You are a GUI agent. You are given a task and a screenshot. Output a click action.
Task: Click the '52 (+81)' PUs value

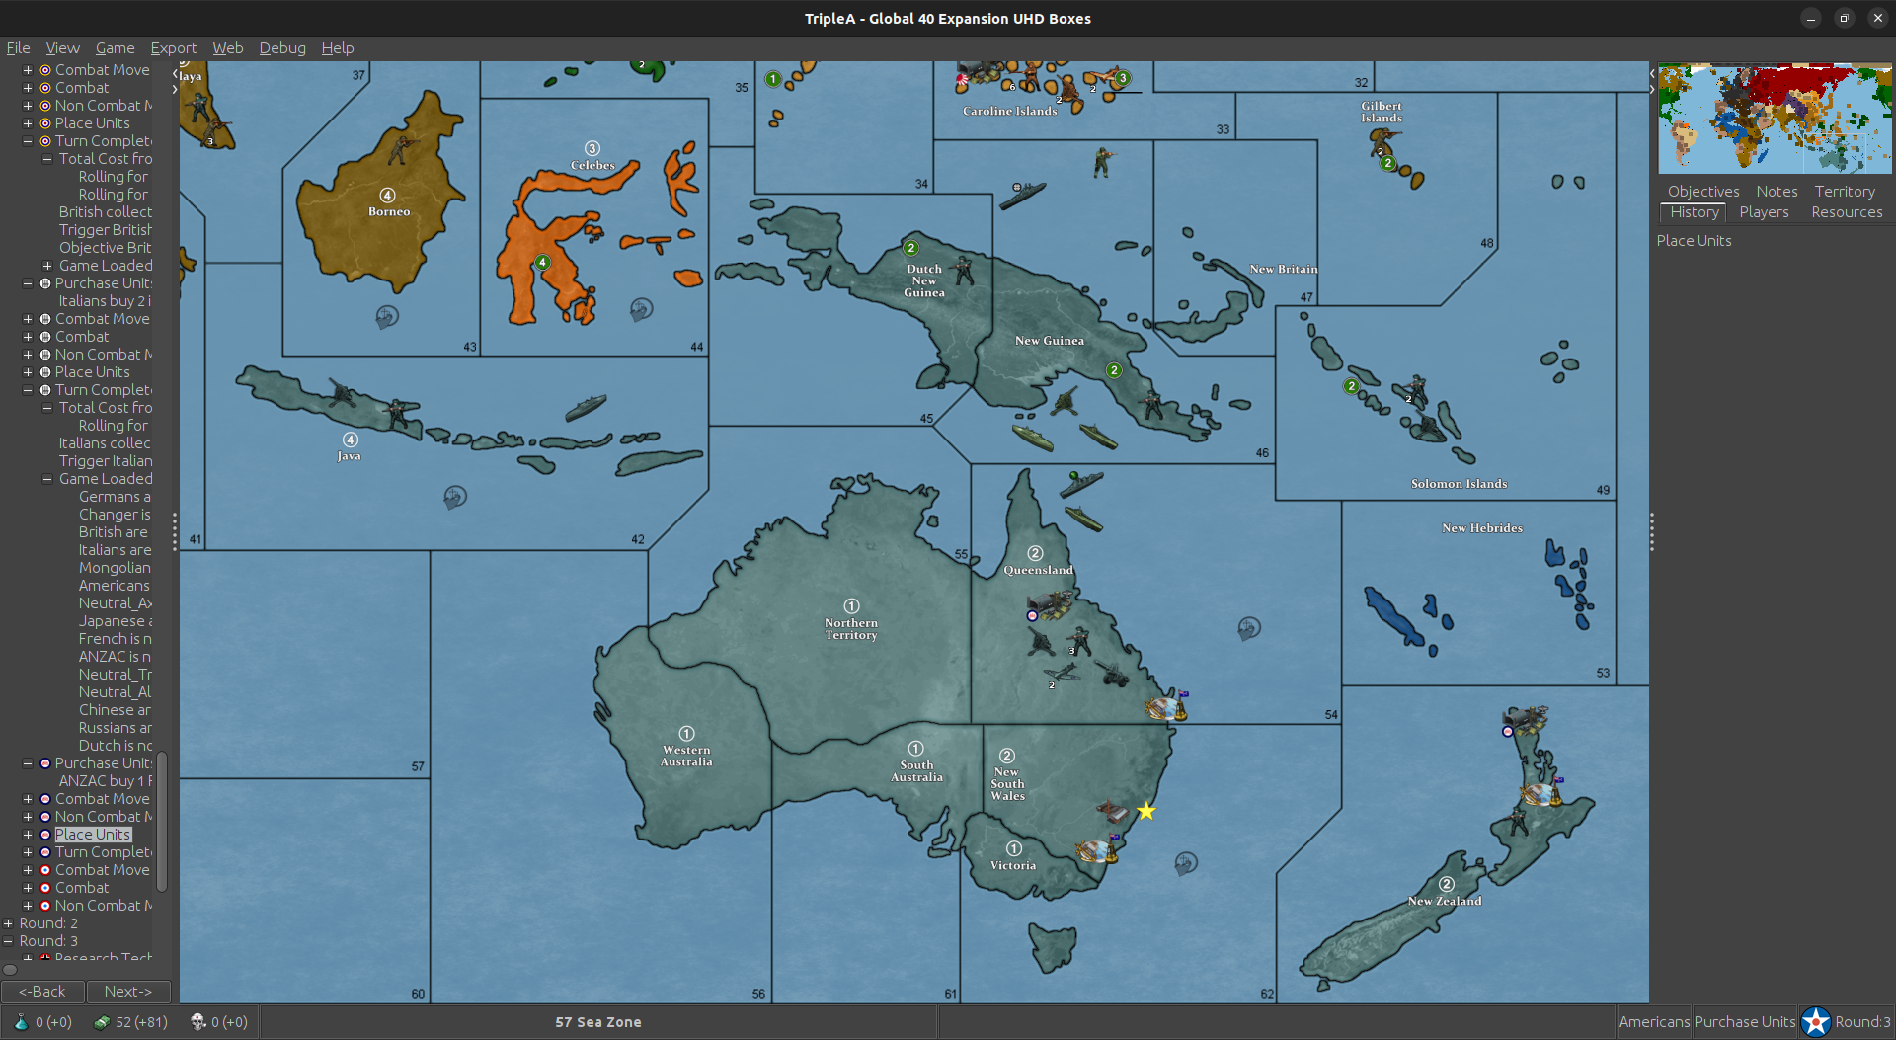141,1022
